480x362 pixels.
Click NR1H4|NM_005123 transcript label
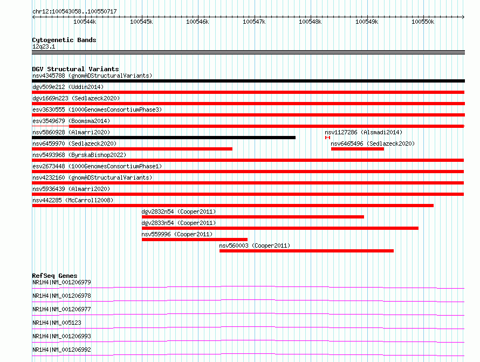[57, 323]
